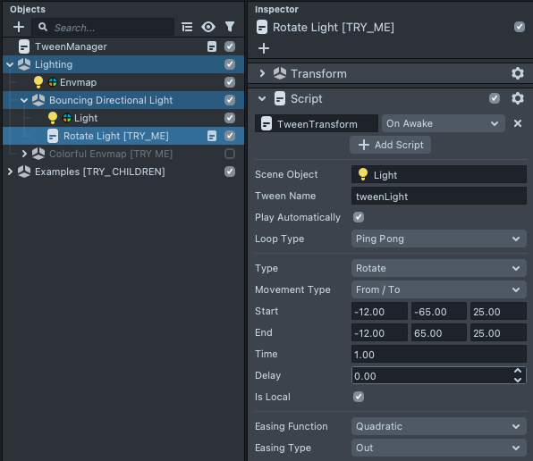Click the Examples [TRY_CHILDREN] cube icon
Image resolution: width=533 pixels, height=461 pixels.
click(24, 172)
